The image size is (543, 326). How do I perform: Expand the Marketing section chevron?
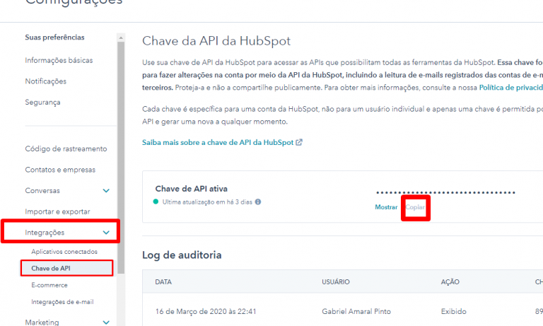106,322
